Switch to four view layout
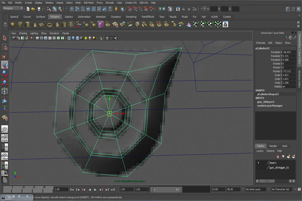The height and width of the screenshot is (201, 302). pos(5,138)
